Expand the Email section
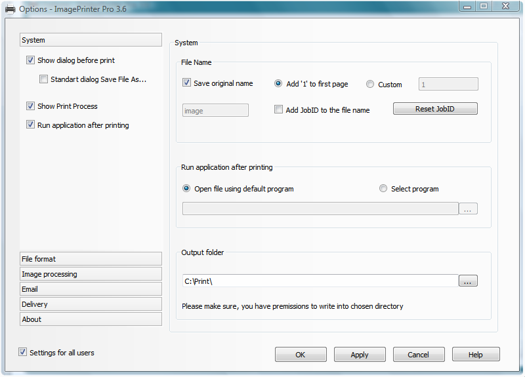525x377 pixels. [91, 289]
